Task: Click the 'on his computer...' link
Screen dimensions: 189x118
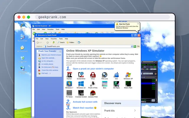Action: point(48,61)
